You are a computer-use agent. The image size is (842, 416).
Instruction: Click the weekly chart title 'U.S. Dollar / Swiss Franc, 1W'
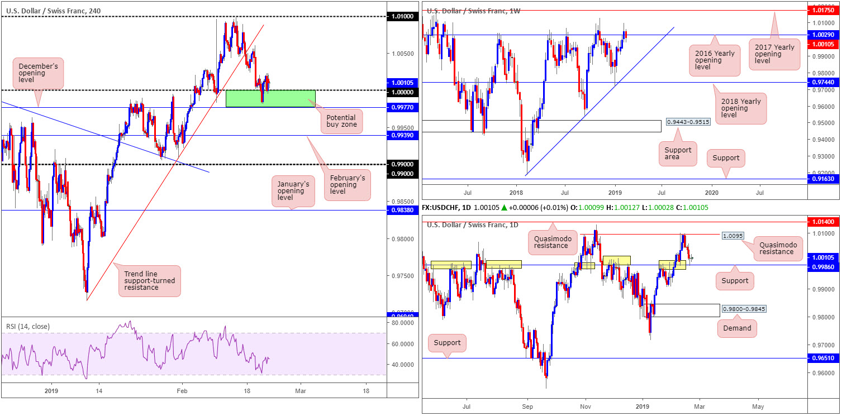click(472, 10)
